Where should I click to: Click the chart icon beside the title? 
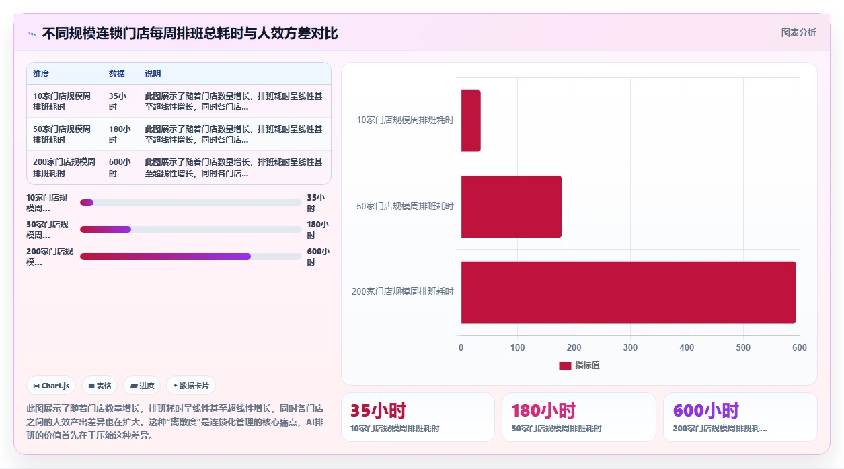tap(32, 34)
